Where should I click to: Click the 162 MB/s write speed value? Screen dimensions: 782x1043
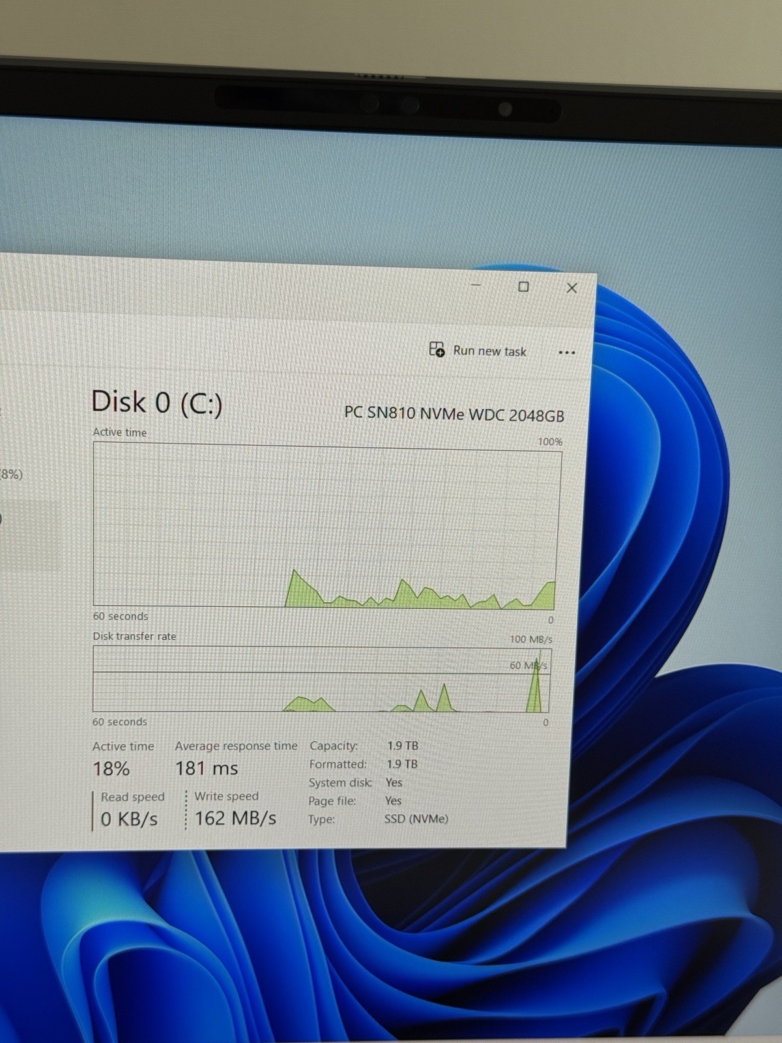coord(235,817)
